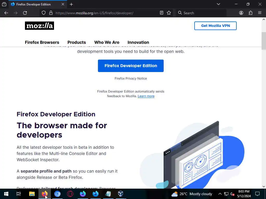The height and width of the screenshot is (199, 266).
Task: Open the hamburger application menu
Action: click(260, 13)
